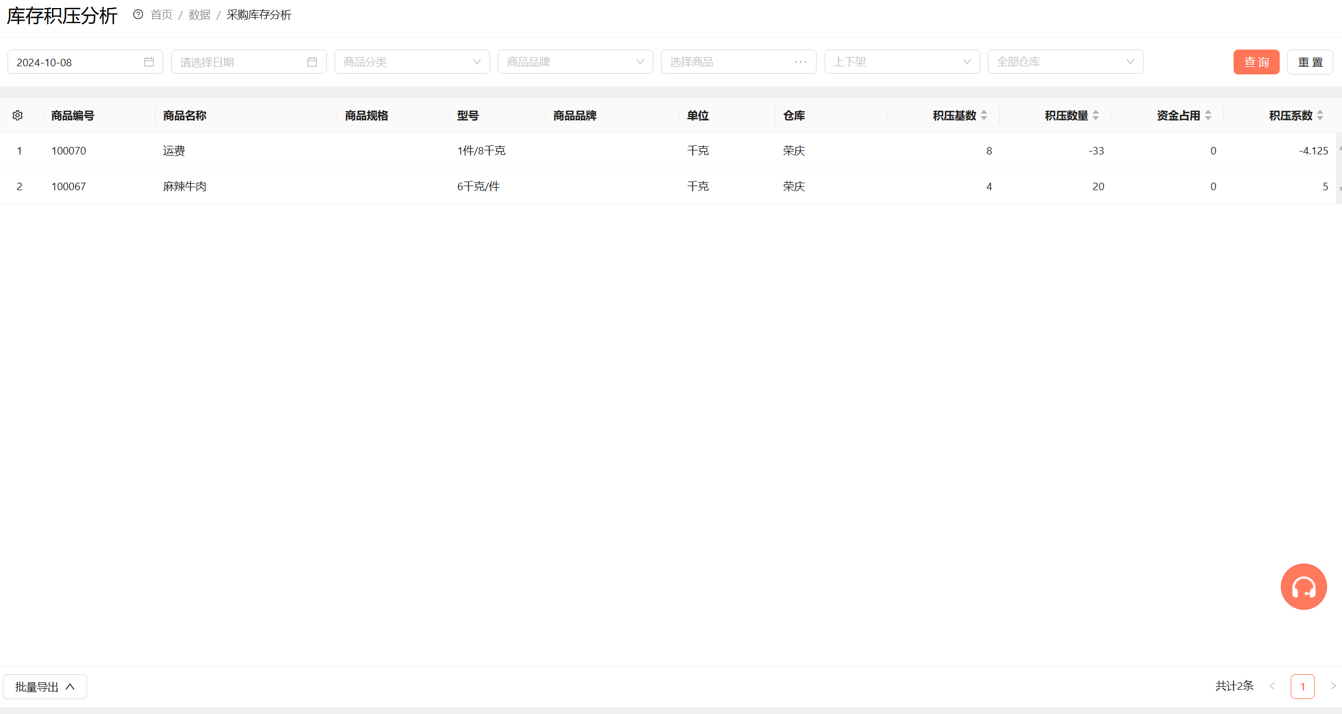Open the 上下架 dropdown
Image resolution: width=1342 pixels, height=714 pixels.
coord(902,62)
